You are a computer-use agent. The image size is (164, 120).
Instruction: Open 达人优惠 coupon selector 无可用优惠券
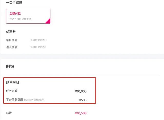click(38, 47)
